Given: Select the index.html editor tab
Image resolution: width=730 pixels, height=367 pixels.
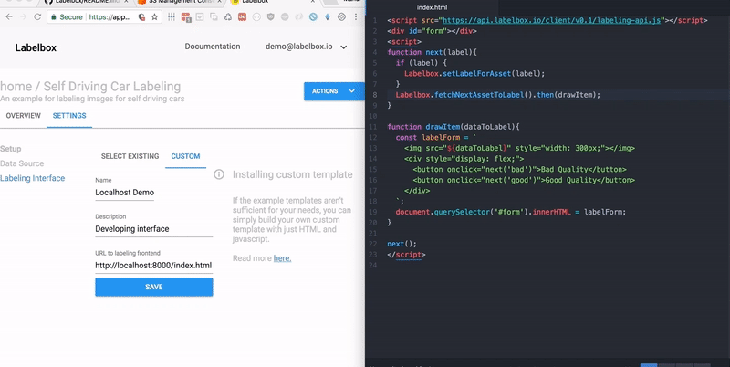Looking at the screenshot, I should [x=432, y=7].
